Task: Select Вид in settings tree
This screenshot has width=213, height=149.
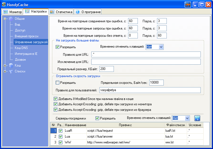Action: click(x=17, y=25)
